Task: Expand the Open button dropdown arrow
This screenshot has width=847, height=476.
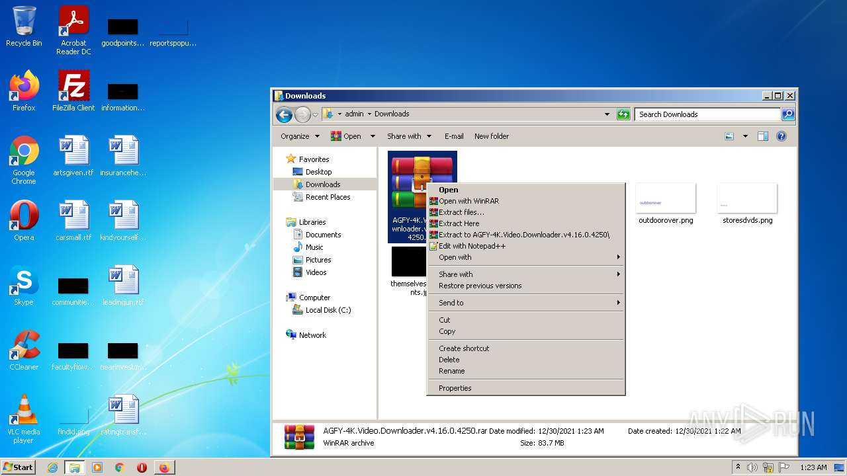Action: 373,136
